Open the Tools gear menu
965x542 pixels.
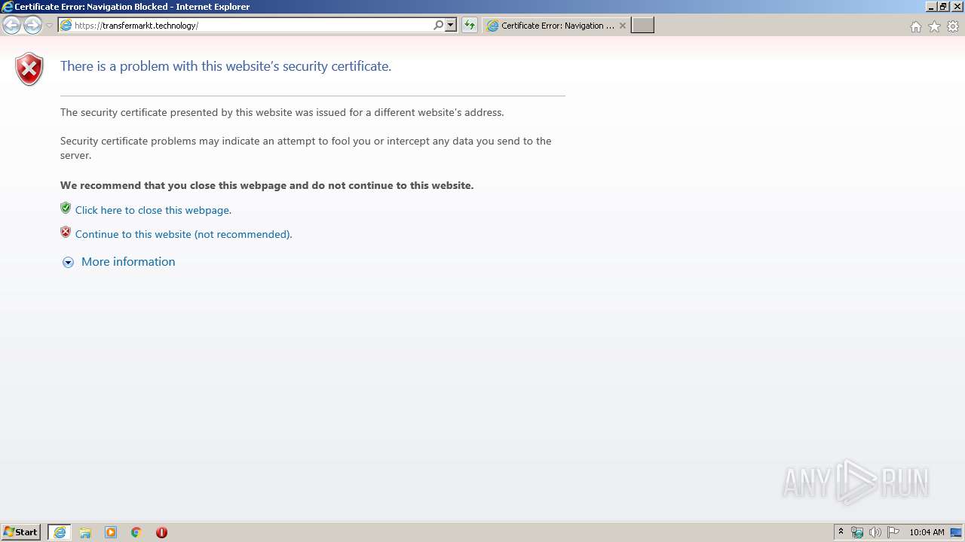pos(953,26)
